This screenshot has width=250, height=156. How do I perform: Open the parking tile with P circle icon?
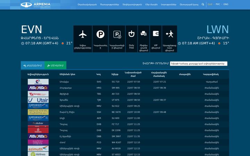click(100, 39)
